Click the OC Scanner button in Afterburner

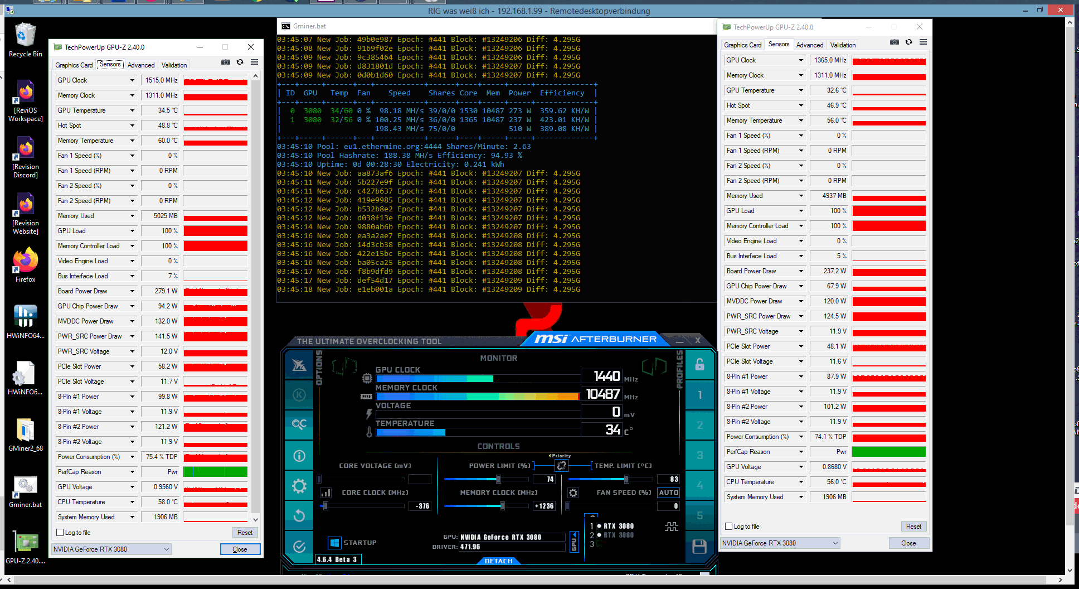pos(299,425)
